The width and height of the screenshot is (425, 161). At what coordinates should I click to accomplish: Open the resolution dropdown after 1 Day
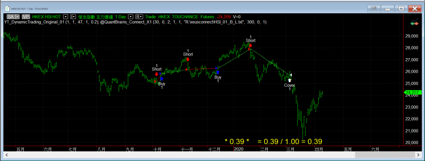tap(130, 17)
